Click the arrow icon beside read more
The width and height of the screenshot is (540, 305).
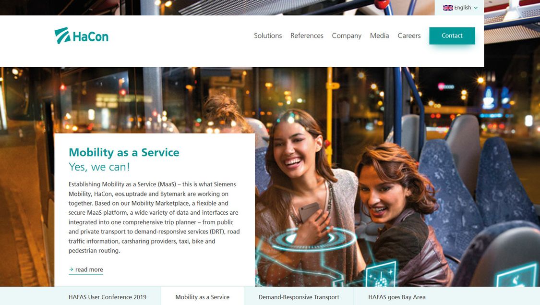(71, 269)
